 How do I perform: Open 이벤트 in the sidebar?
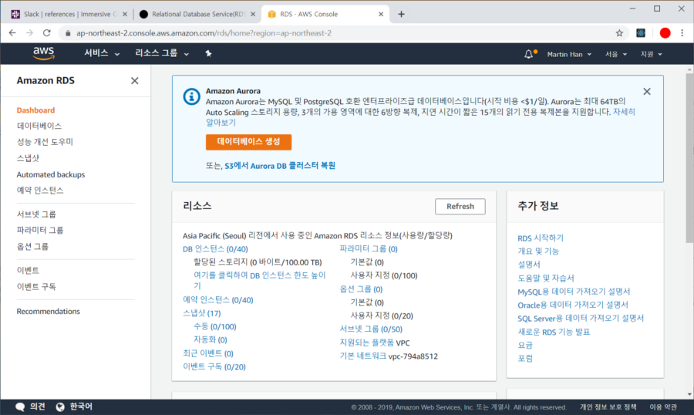pos(28,270)
